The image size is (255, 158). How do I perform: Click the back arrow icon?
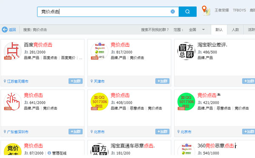(x=5, y=30)
